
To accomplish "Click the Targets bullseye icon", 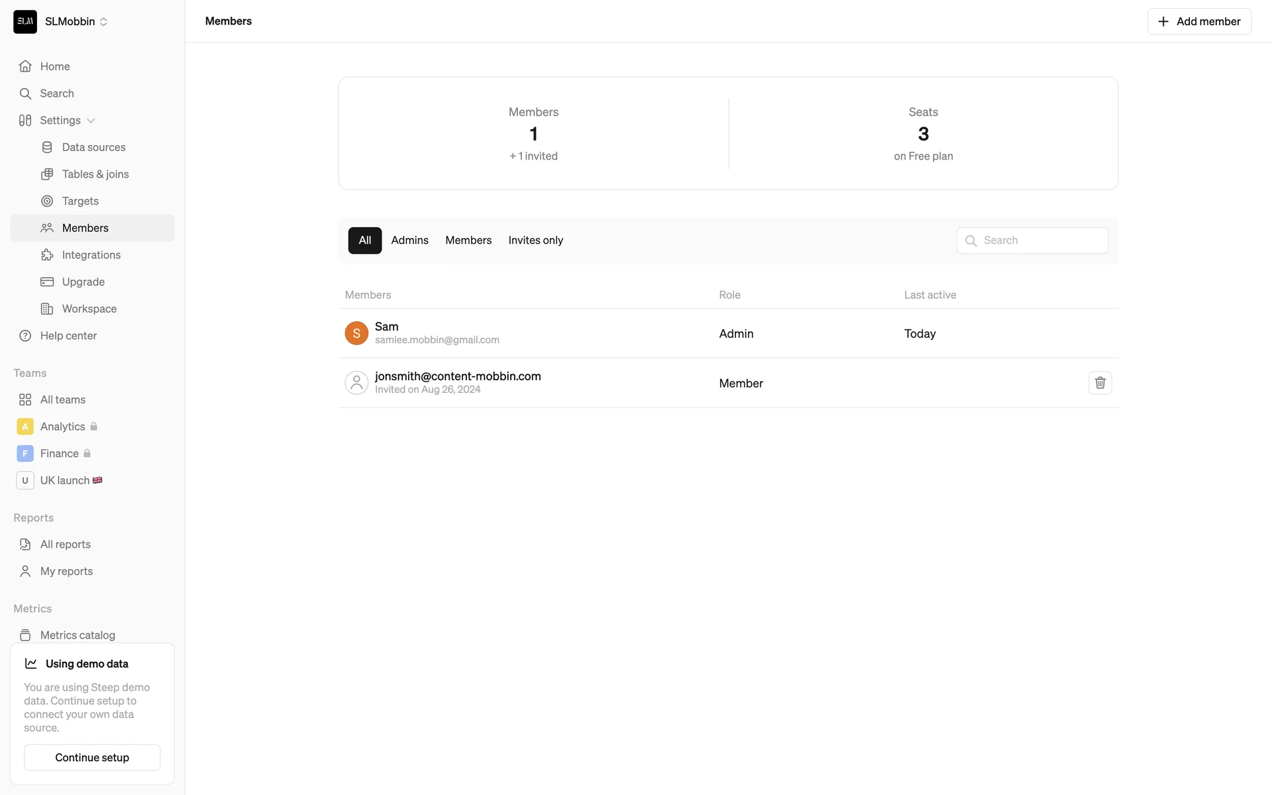I will click(47, 201).
